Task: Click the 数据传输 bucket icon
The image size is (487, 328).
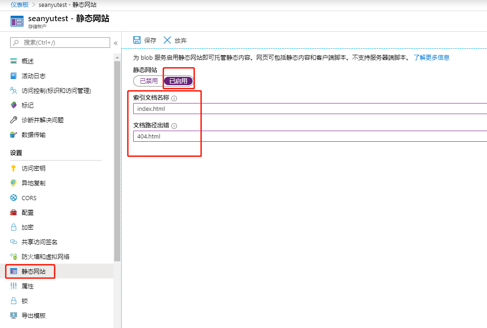Action: pos(13,134)
